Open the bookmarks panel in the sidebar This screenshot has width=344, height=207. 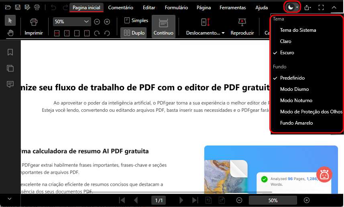coord(10,52)
